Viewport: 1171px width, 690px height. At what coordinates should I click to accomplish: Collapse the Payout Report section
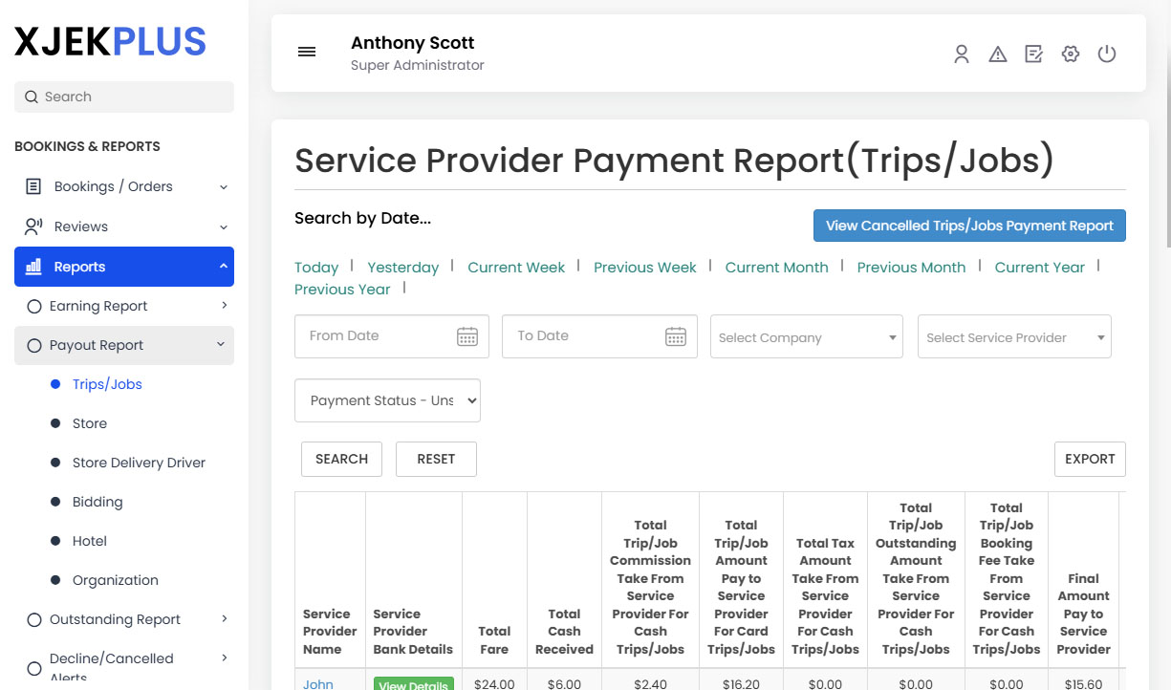pyautogui.click(x=221, y=345)
